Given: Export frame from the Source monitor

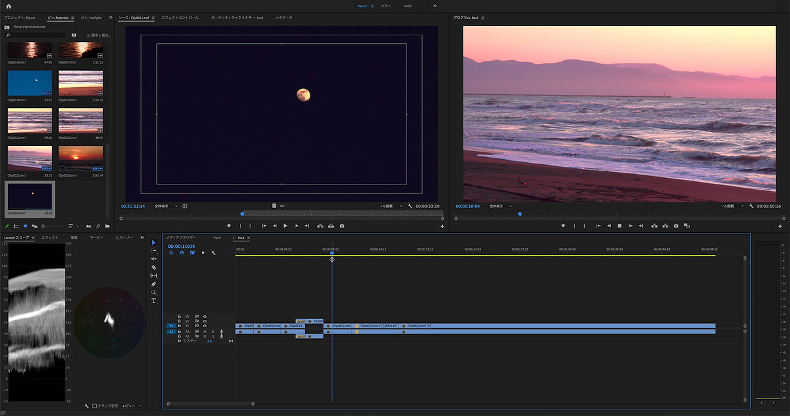Looking at the screenshot, I should point(342,226).
